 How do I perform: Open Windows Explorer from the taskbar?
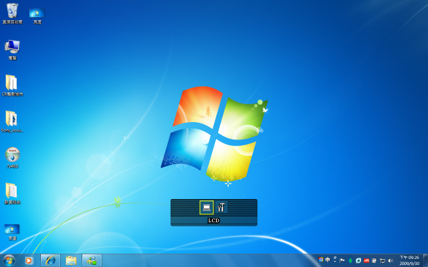tap(71, 261)
